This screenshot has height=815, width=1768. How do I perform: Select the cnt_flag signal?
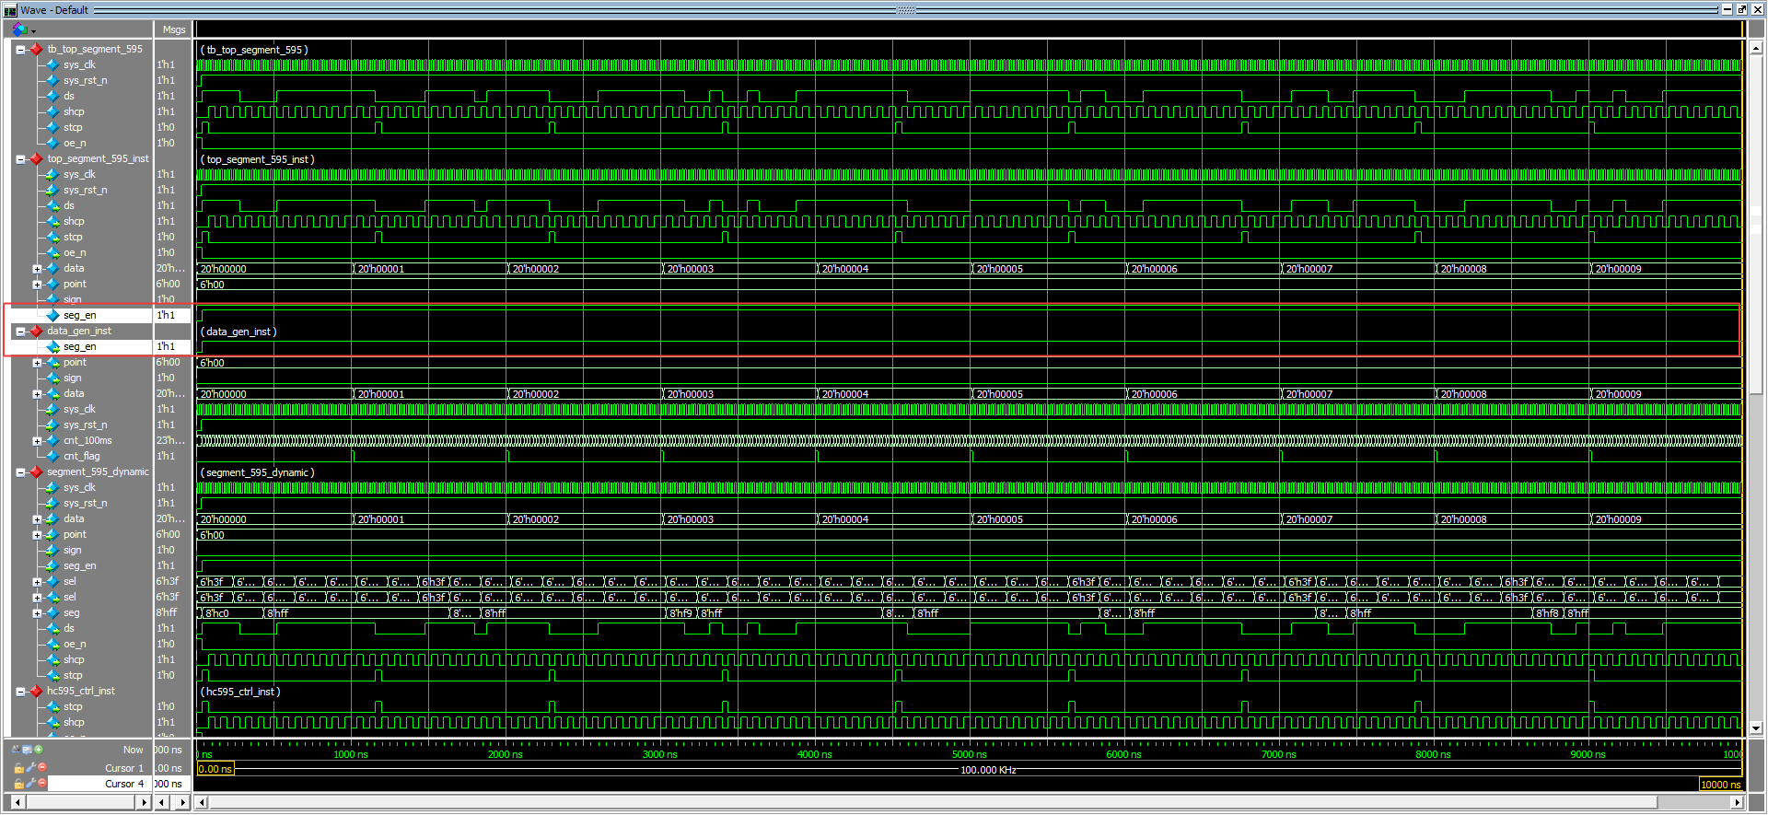[x=82, y=457]
